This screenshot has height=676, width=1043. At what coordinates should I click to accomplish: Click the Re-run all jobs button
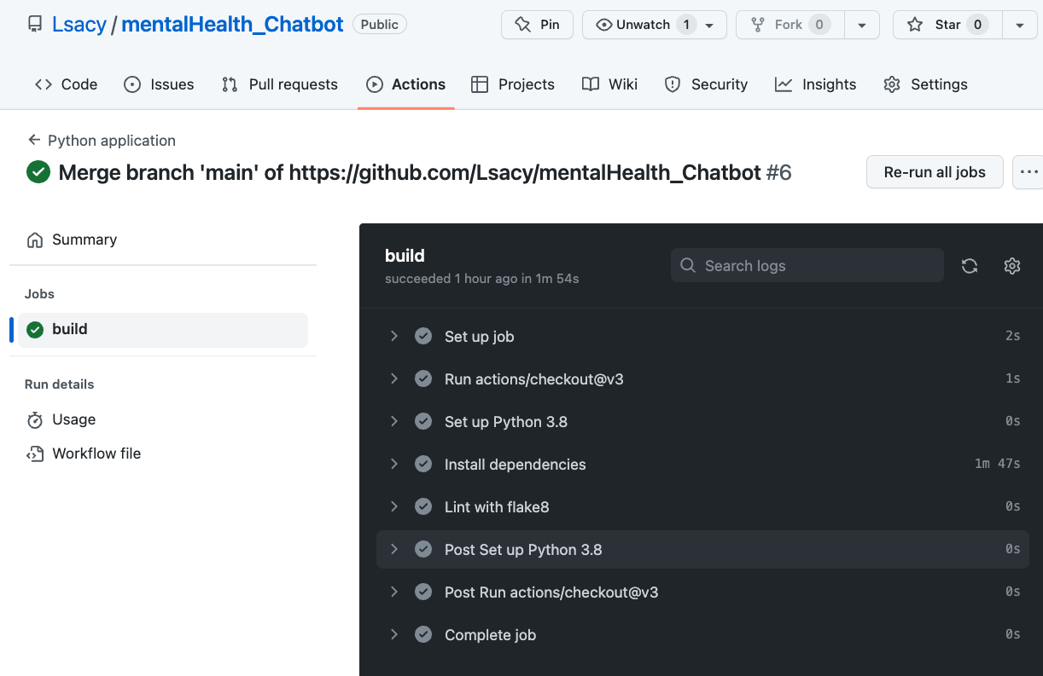934,171
